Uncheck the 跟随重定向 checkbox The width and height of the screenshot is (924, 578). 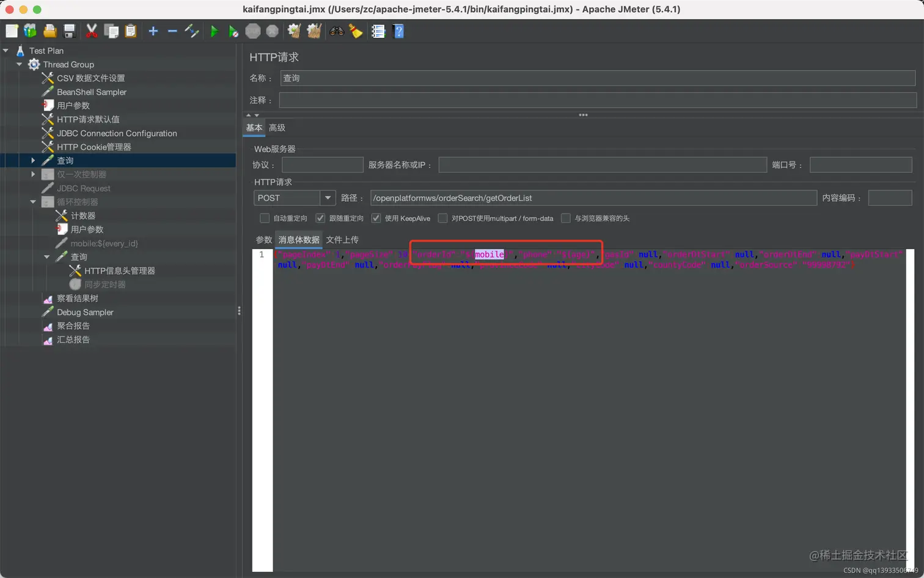[x=320, y=218]
